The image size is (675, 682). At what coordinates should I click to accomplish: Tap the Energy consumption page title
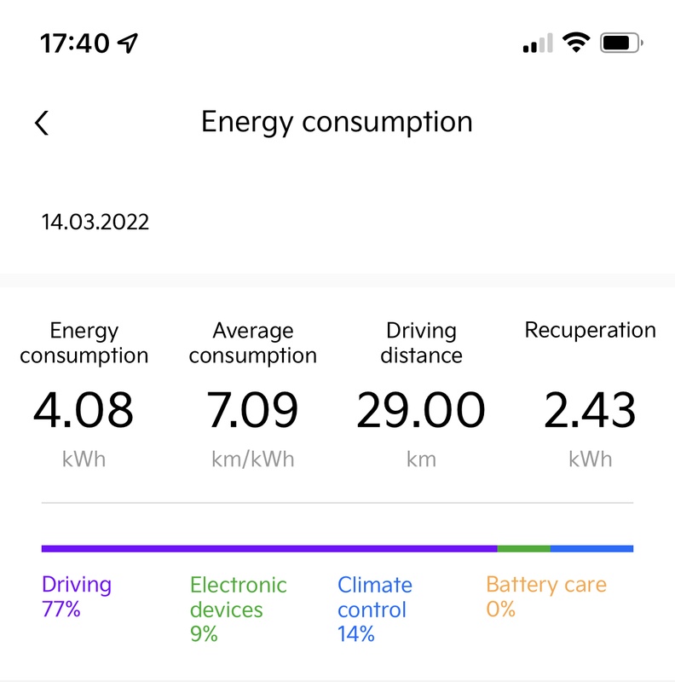point(337,122)
